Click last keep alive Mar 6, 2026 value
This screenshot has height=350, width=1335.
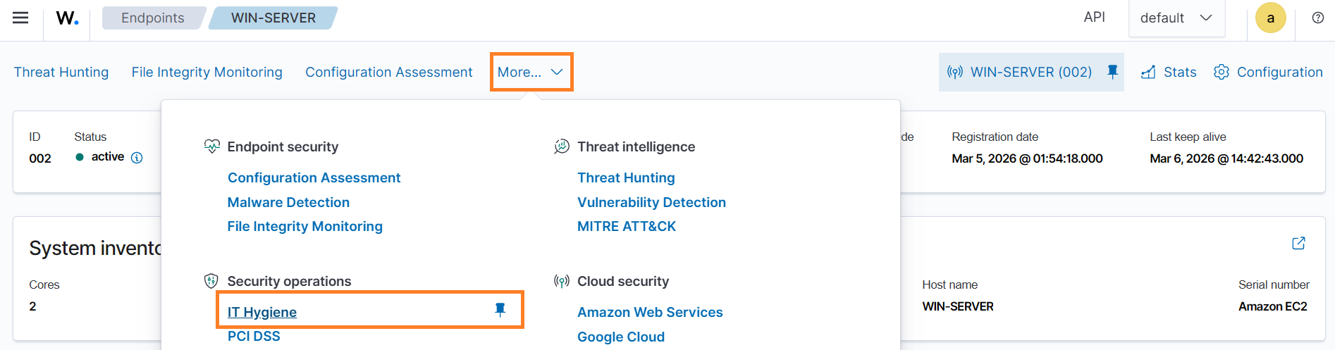coord(1226,158)
